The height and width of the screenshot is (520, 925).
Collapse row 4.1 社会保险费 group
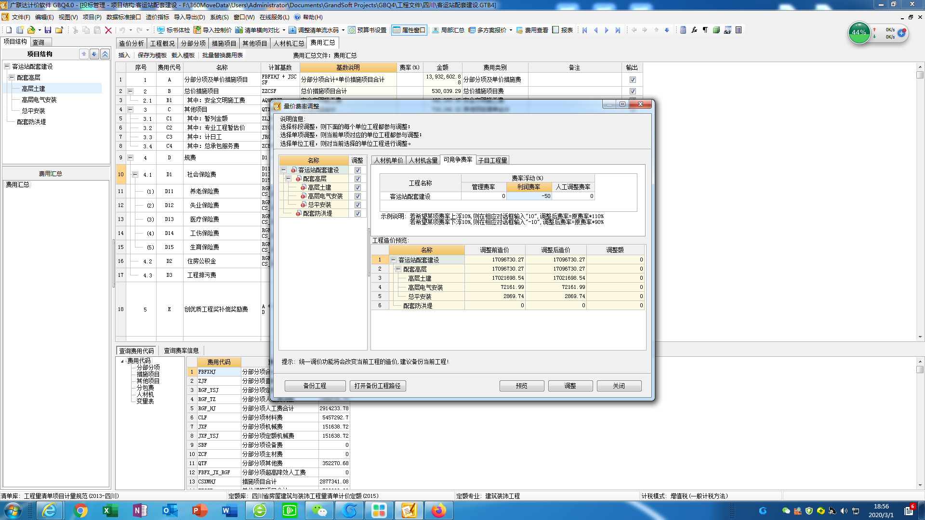tap(135, 174)
